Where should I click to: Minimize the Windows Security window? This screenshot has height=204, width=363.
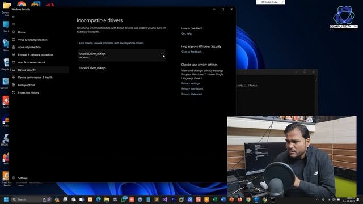pyautogui.click(x=214, y=9)
